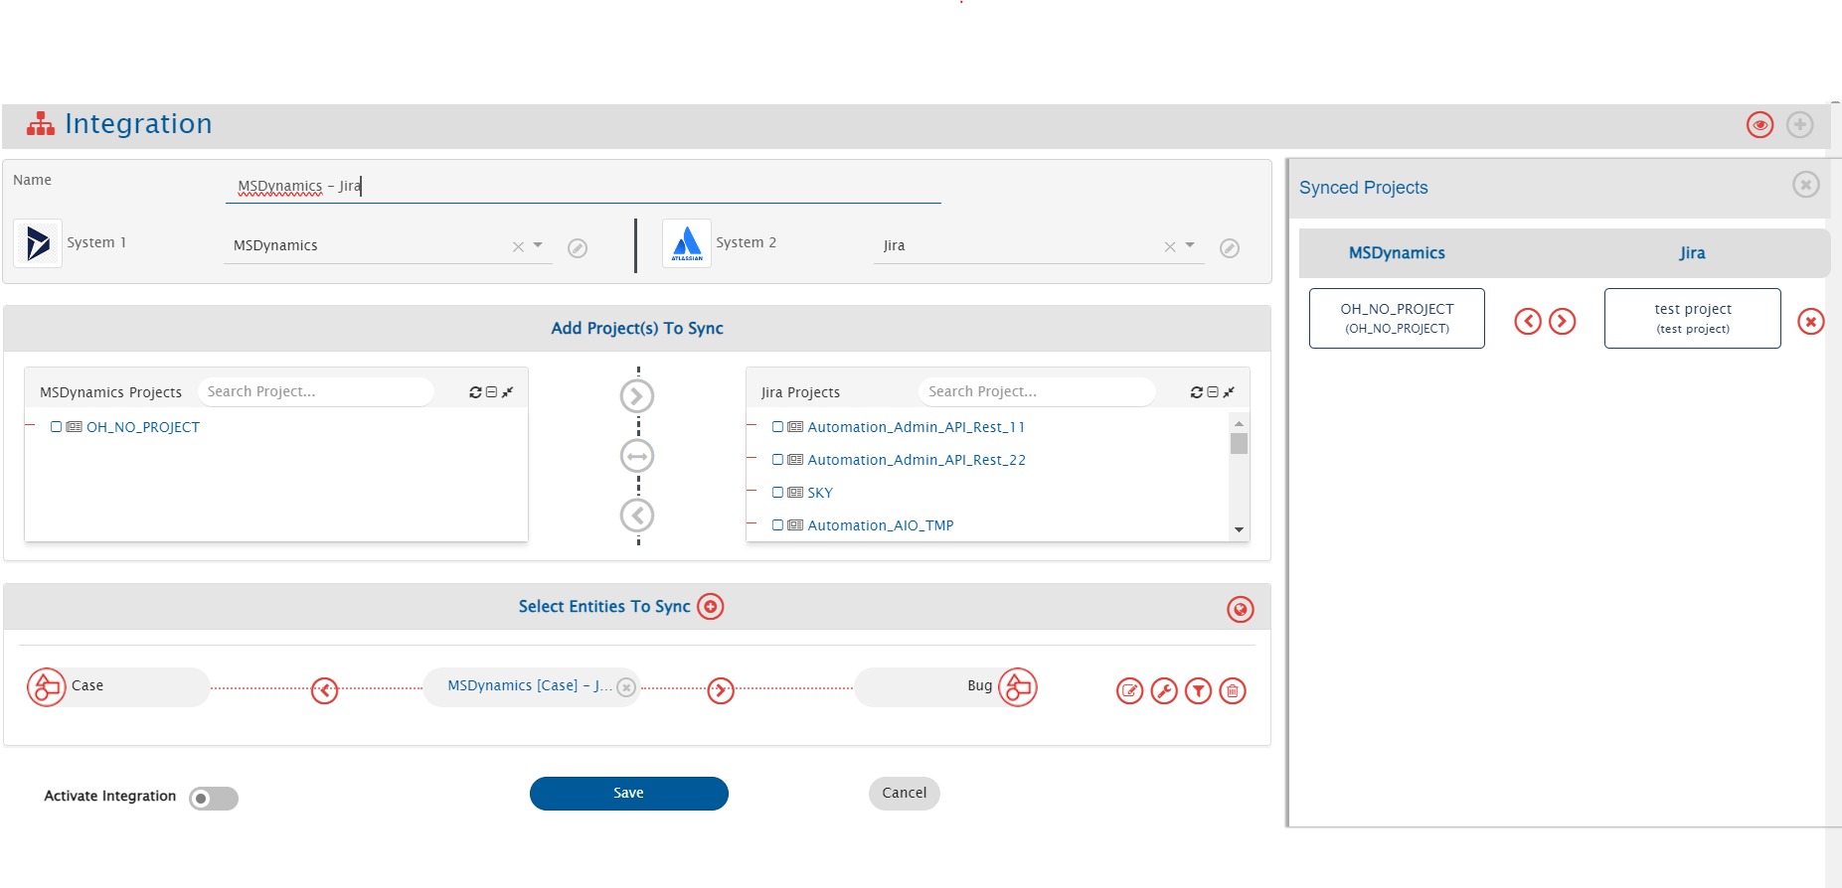The image size is (1842, 888).
Task: Toggle the Activate Integration switch
Action: tap(214, 799)
